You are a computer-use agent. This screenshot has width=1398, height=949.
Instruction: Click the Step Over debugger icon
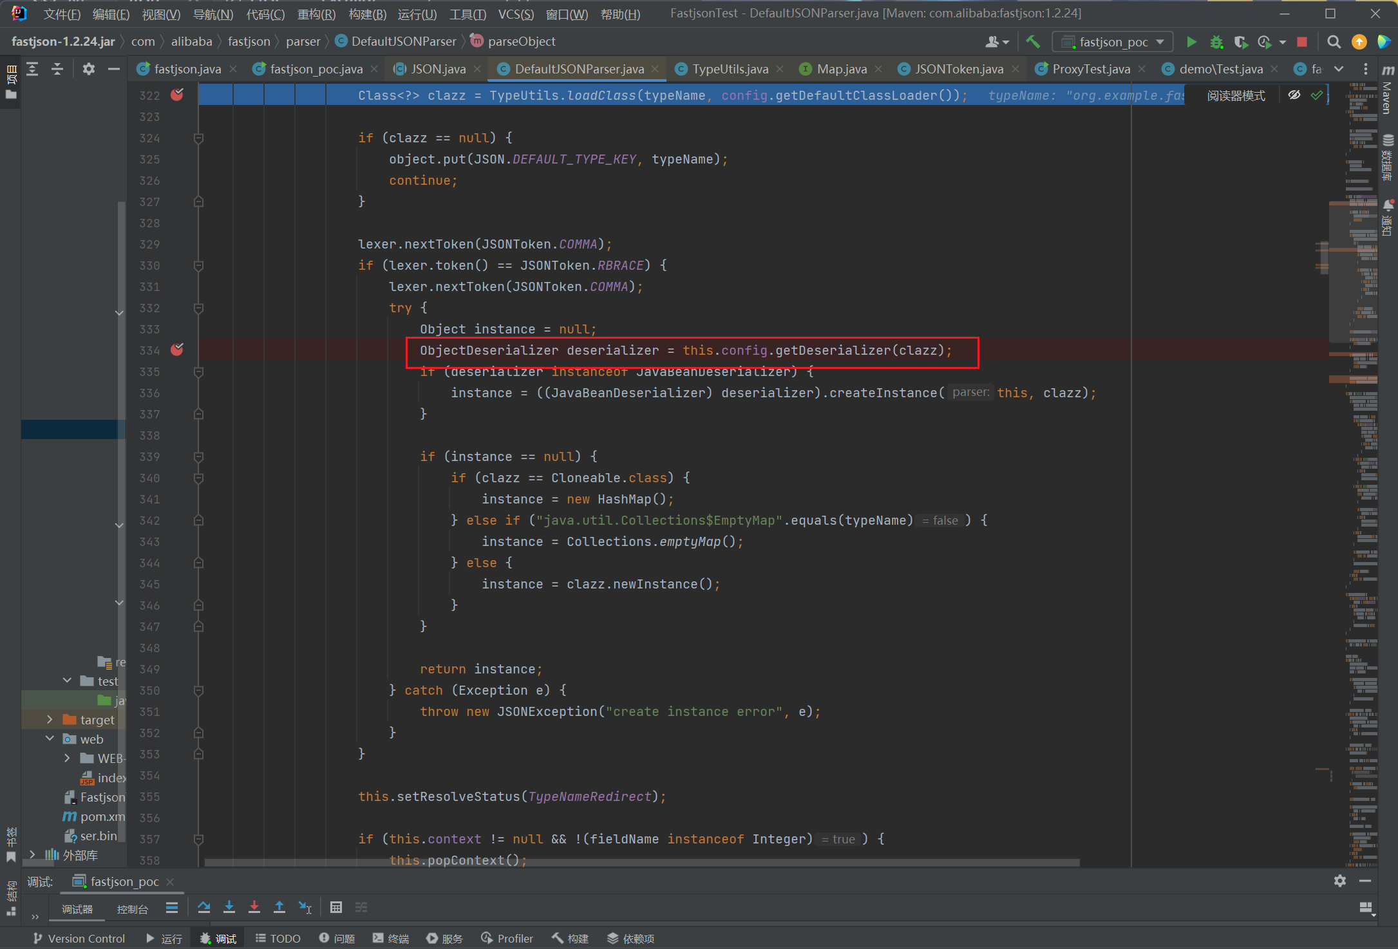pyautogui.click(x=204, y=907)
